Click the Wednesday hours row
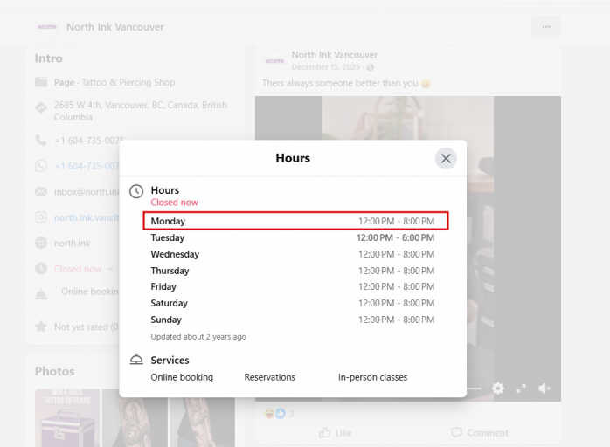The width and height of the screenshot is (610, 447). (293, 254)
